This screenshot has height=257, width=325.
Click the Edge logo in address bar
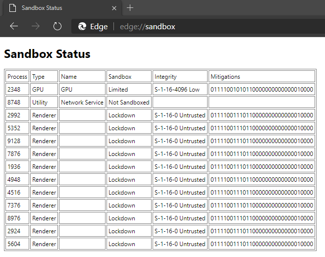(x=82, y=27)
